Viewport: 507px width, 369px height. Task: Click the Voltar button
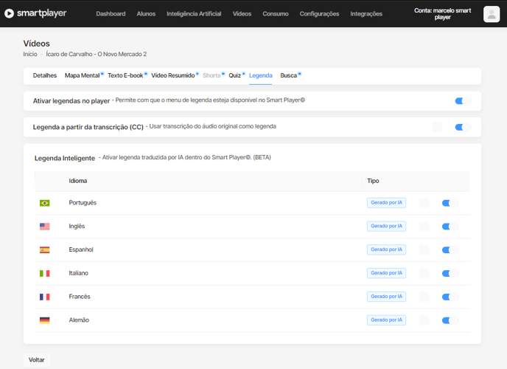37,360
